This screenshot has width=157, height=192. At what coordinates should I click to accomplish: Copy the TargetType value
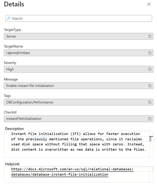(150, 36)
